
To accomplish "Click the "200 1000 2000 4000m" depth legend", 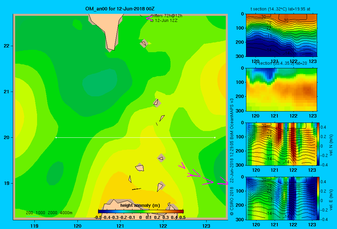I will (49, 213).
